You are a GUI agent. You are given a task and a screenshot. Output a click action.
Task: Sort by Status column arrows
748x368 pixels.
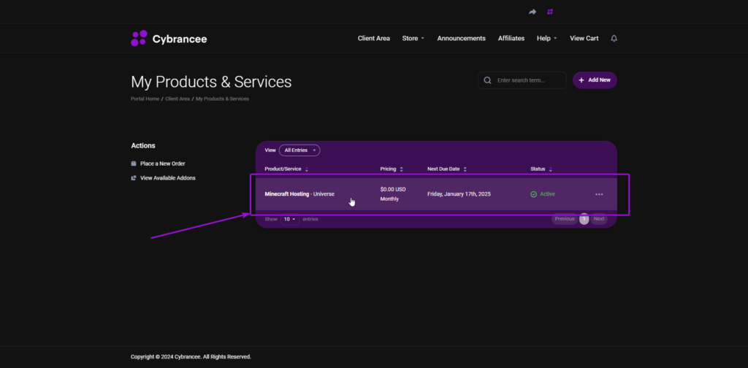[x=551, y=169]
